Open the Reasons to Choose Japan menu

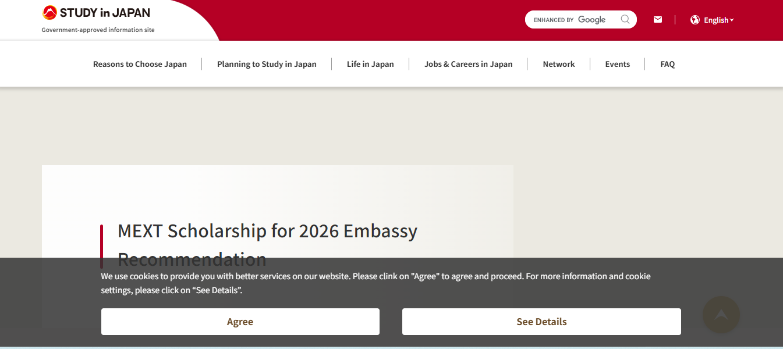click(x=140, y=64)
